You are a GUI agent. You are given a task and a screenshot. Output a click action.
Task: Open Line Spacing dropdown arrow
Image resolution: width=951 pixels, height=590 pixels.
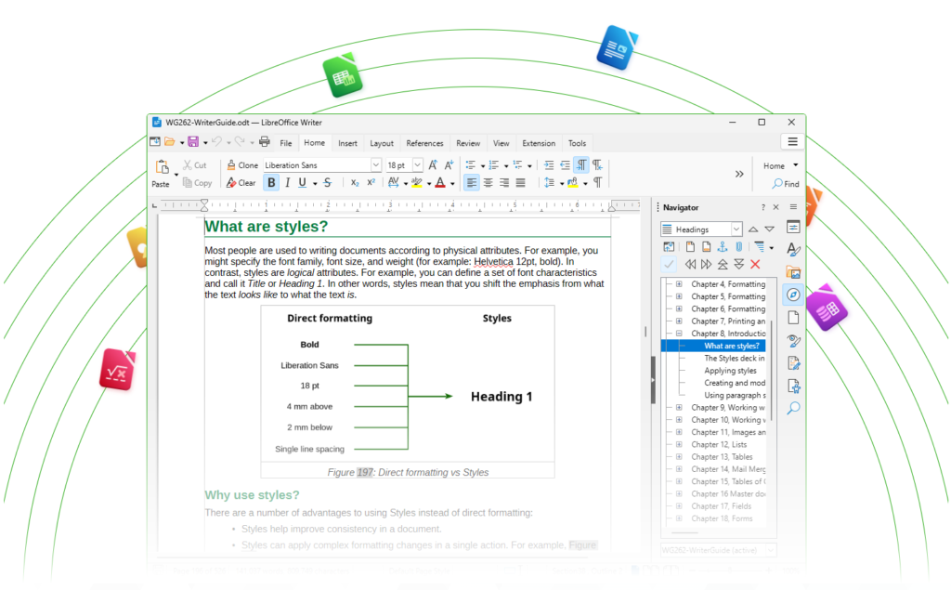562,183
